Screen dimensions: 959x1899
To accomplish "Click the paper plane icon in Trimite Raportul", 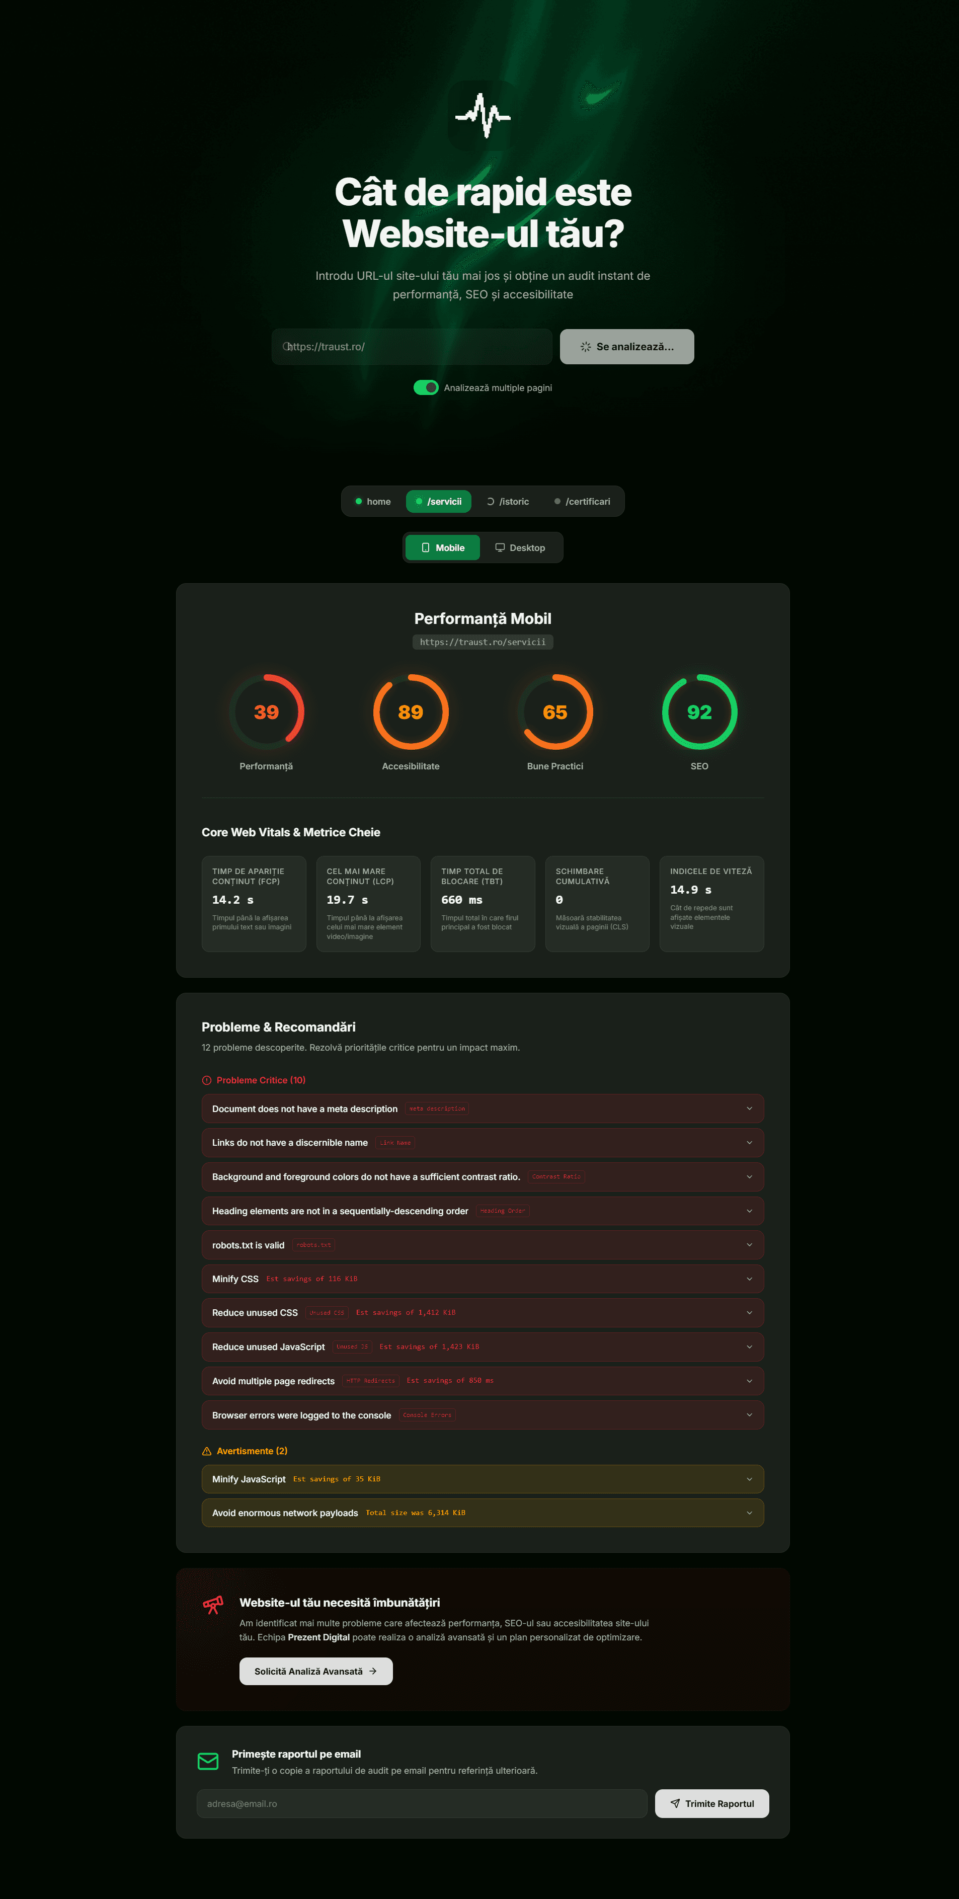I will (675, 1803).
